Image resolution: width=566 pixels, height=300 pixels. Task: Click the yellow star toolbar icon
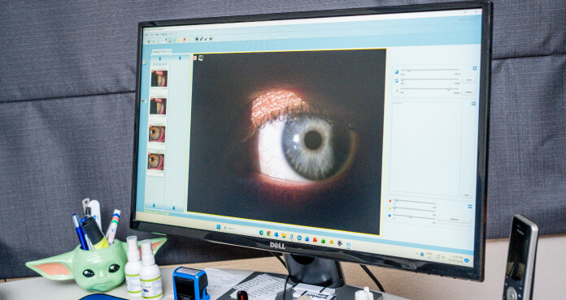[179, 40]
